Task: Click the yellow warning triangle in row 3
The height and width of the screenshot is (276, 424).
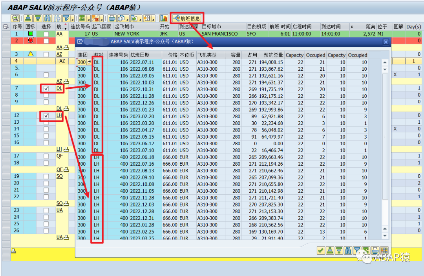Action: pyautogui.click(x=31, y=54)
